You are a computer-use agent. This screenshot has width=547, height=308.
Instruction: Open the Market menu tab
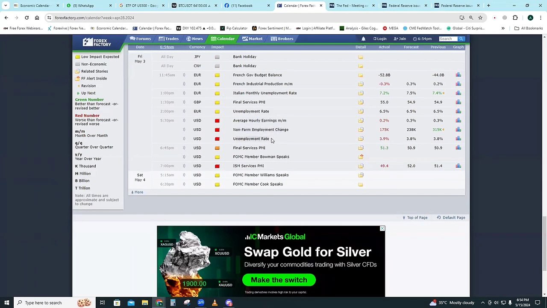(252, 38)
